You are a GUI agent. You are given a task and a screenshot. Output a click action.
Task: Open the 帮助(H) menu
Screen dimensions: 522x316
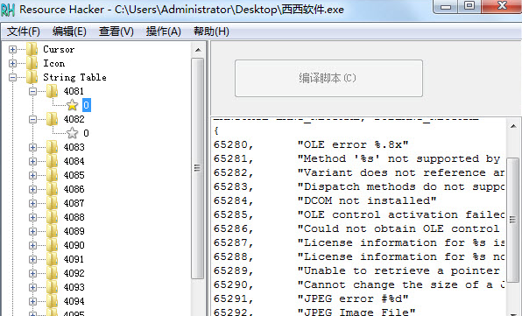click(x=211, y=32)
